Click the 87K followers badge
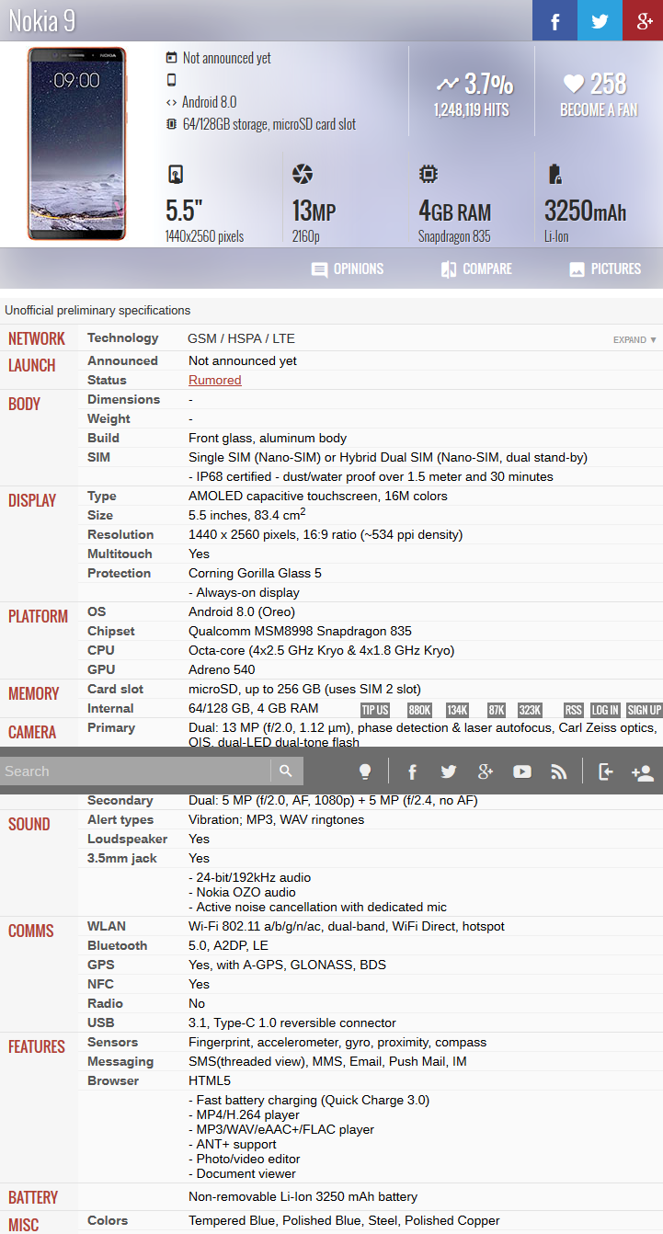The width and height of the screenshot is (663, 1234). coord(497,710)
